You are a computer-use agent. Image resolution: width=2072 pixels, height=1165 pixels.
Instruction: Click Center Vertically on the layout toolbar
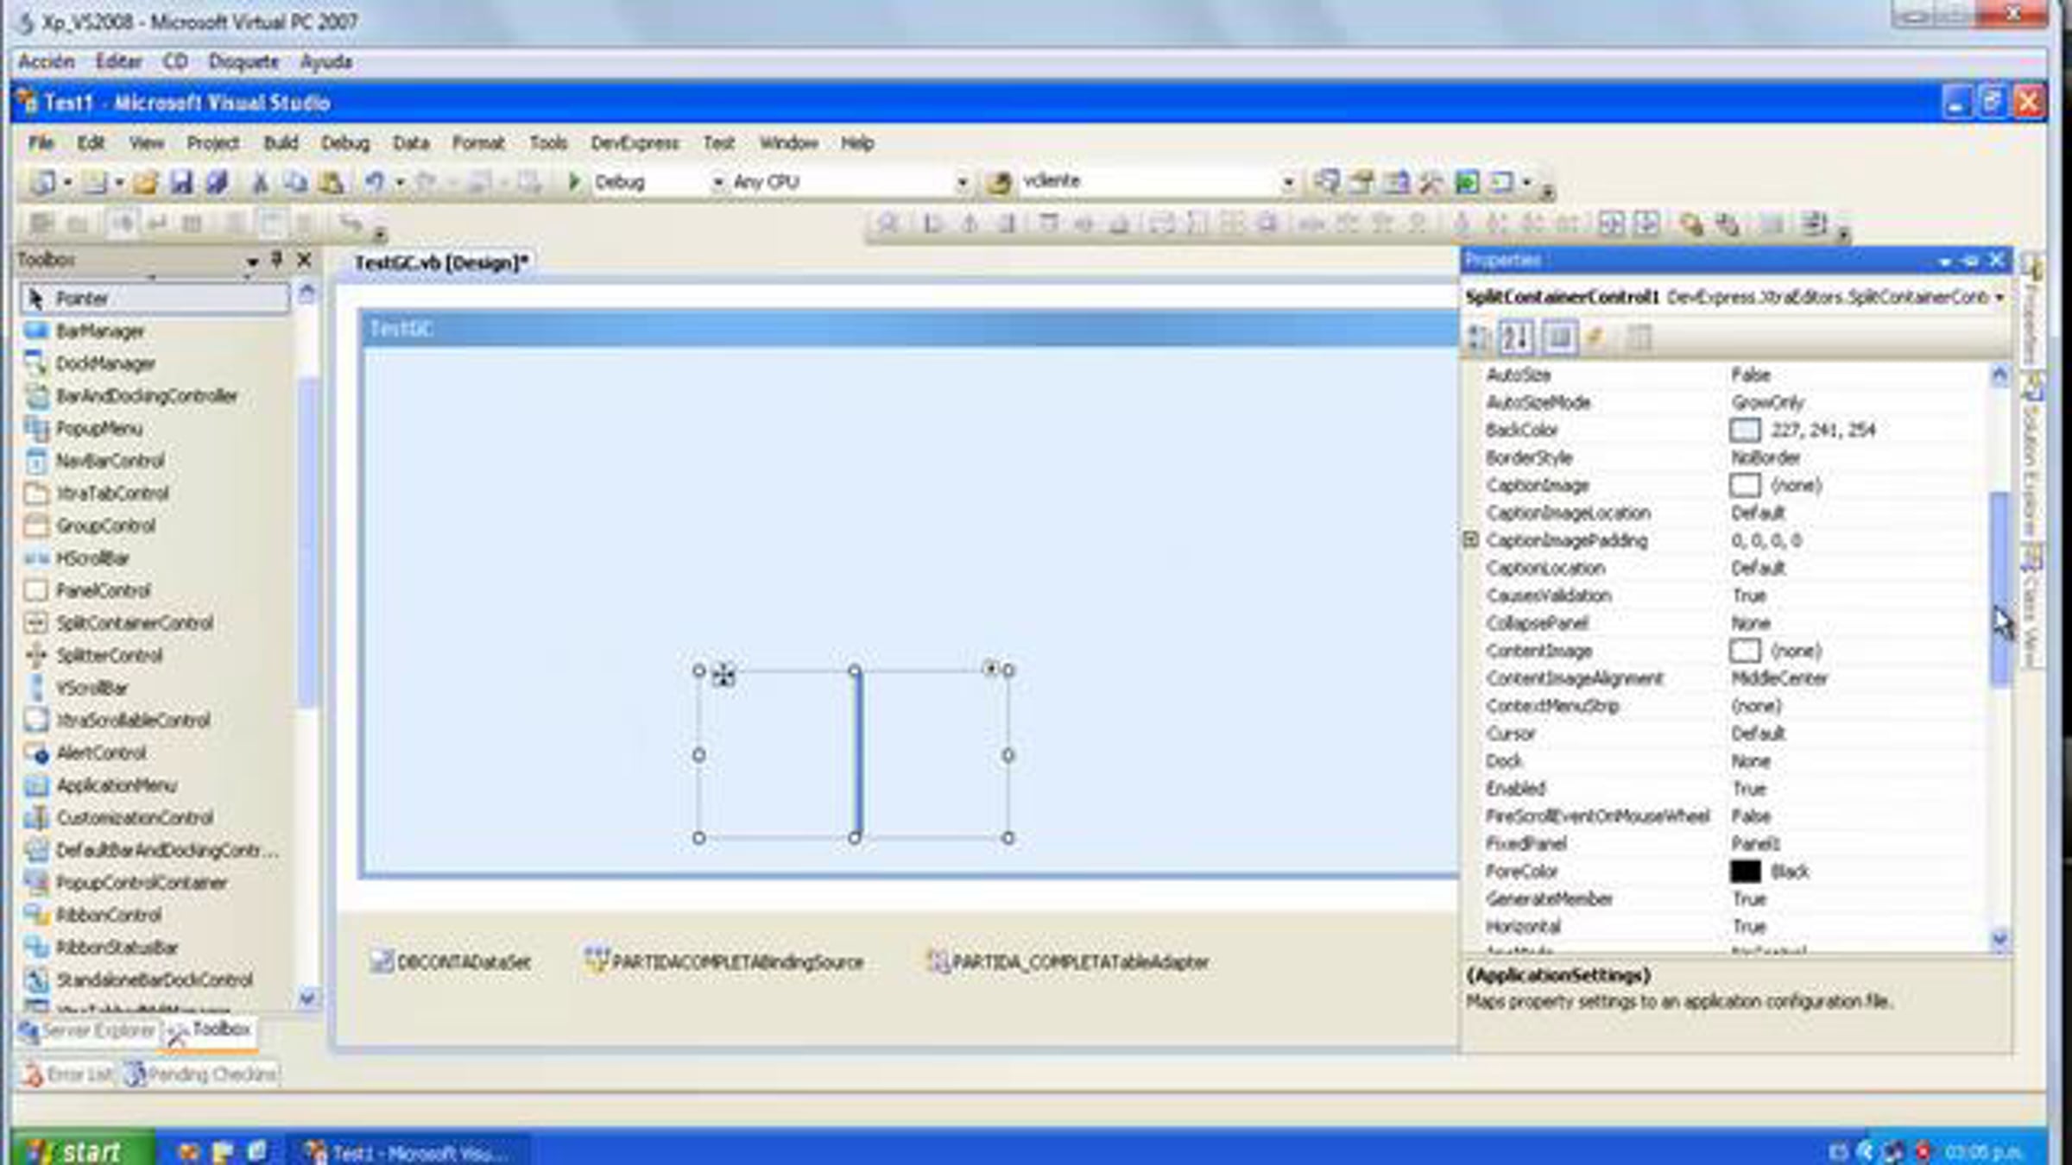point(1646,224)
